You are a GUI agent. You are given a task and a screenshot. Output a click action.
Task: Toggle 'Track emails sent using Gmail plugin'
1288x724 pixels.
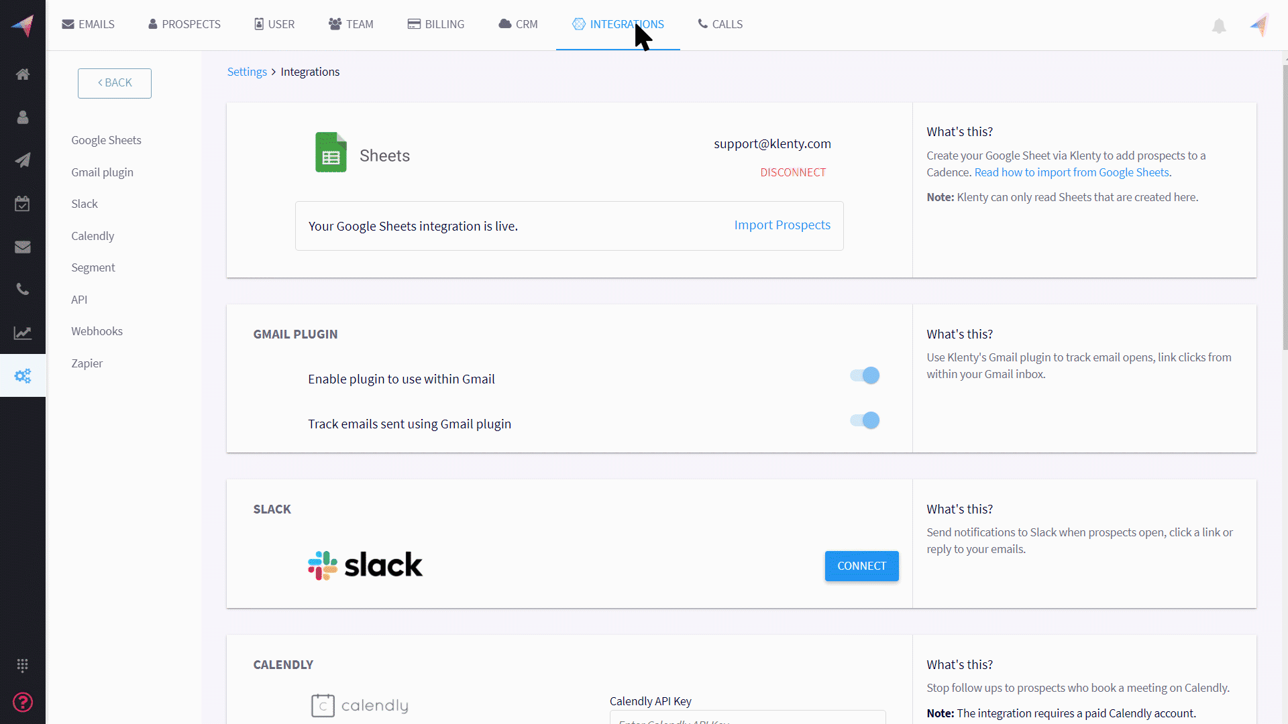(865, 420)
